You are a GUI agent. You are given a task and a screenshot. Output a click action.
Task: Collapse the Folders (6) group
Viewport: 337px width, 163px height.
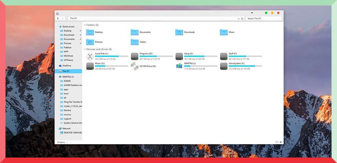(x=85, y=25)
